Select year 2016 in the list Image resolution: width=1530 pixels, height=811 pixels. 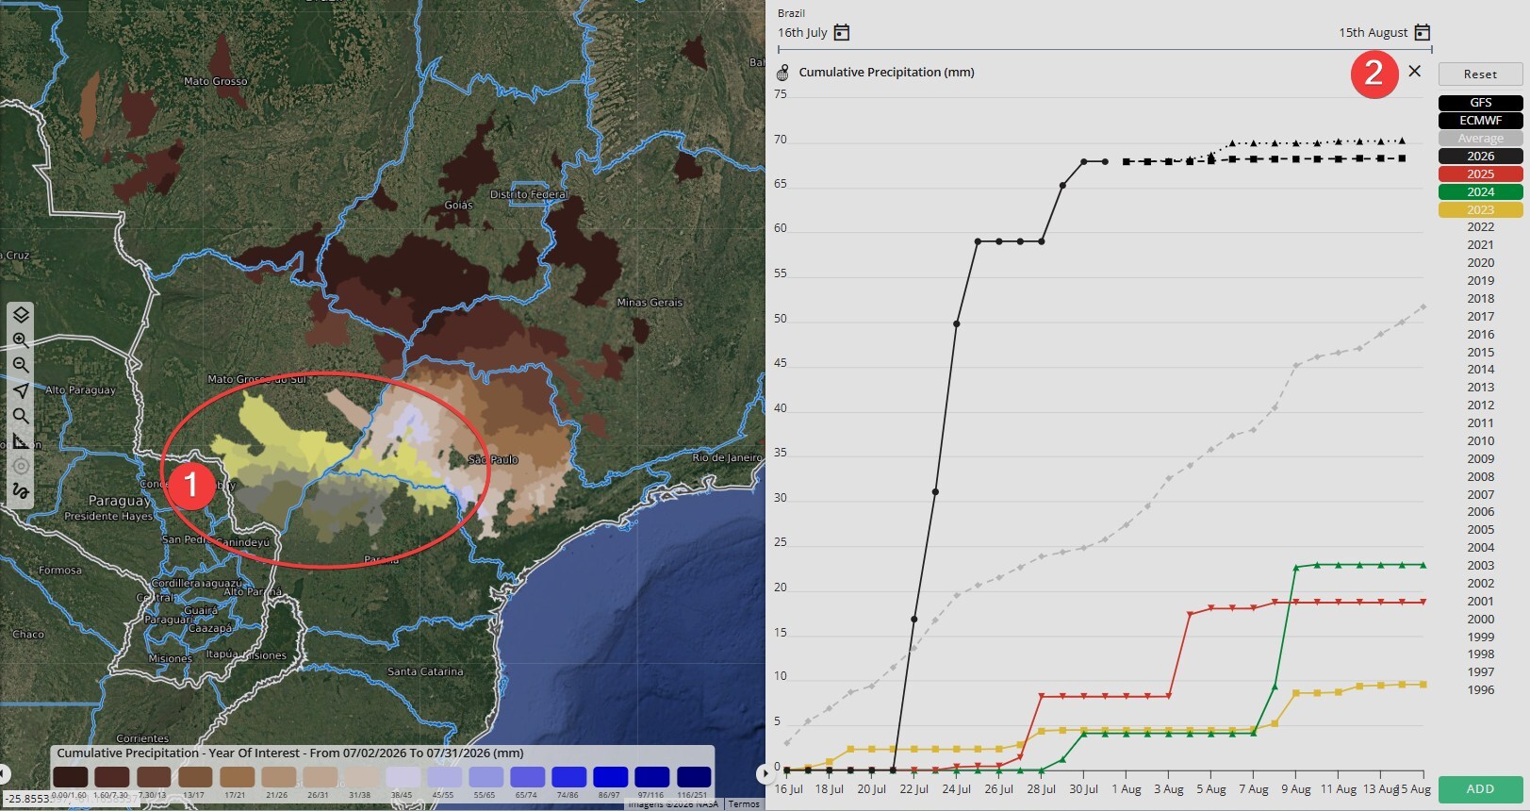click(x=1480, y=335)
